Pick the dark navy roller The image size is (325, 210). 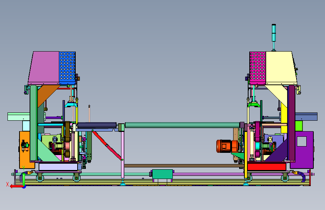pyautogui.click(x=97, y=125)
